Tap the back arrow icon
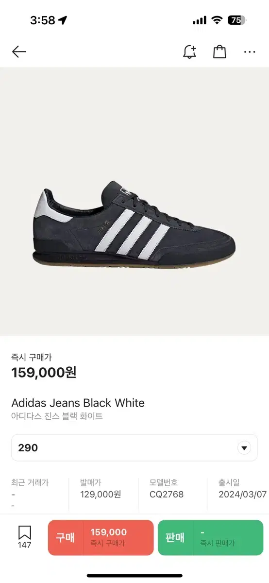269x583 pixels. tap(19, 52)
